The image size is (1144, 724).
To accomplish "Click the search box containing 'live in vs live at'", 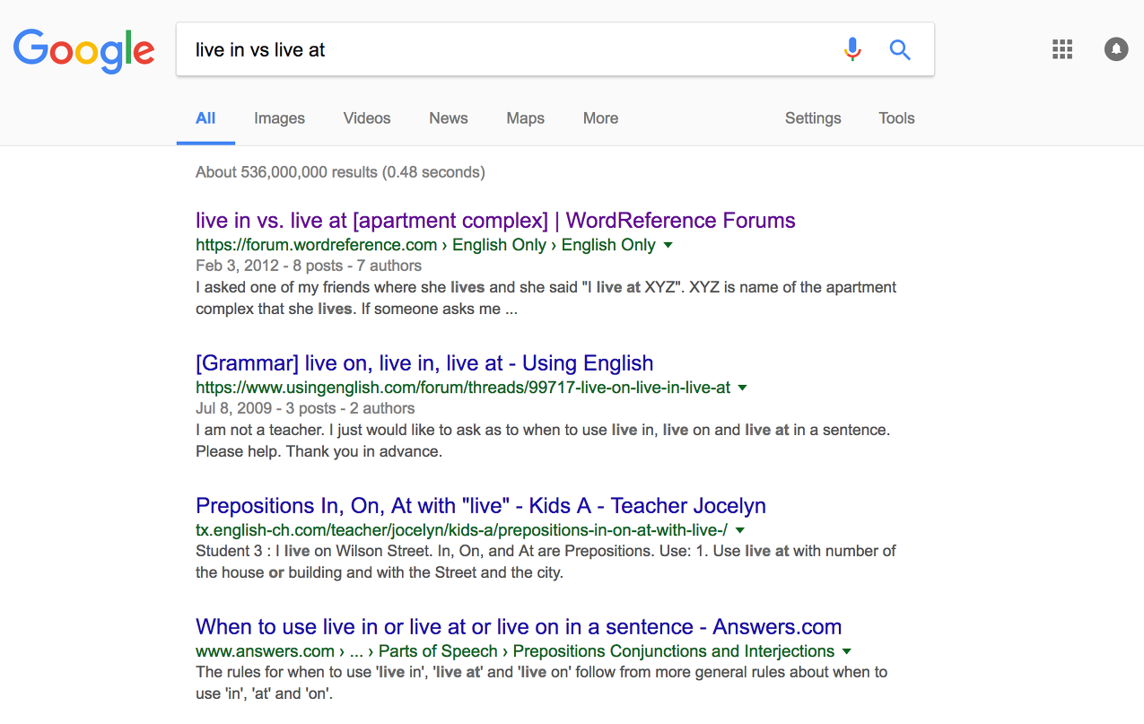I will pos(555,49).
